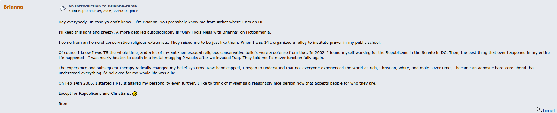Click the "Of course I knew I was TS" line

tap(304, 52)
